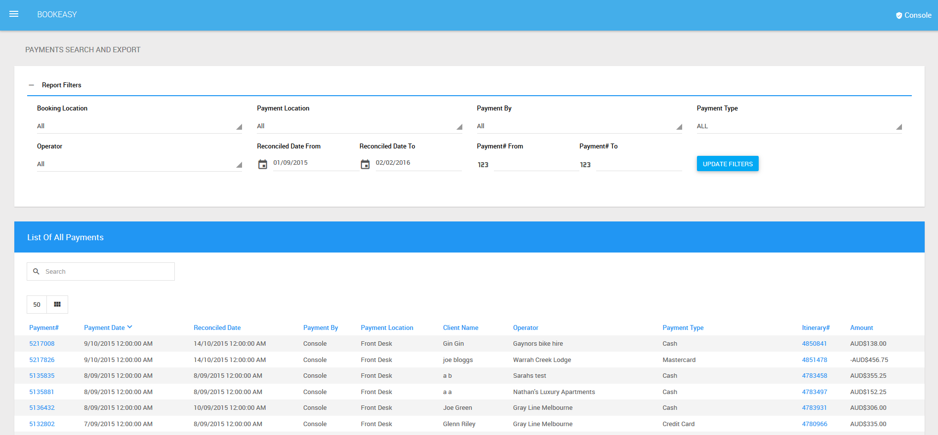Screen dimensions: 938x435
Task: Click operator Nathan's Luxury Apartments
Action: (x=554, y=392)
